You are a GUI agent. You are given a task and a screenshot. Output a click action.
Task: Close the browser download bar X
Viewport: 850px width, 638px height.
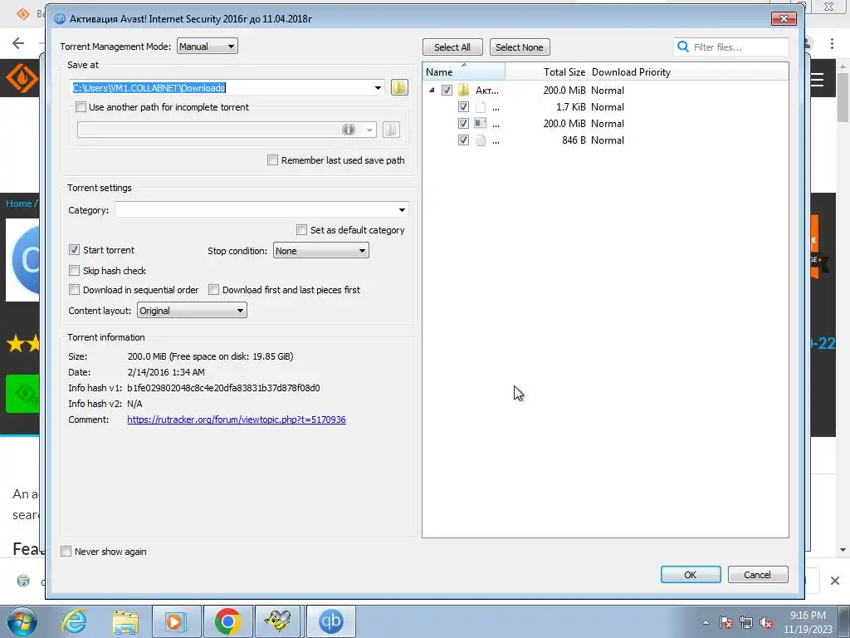click(x=835, y=581)
